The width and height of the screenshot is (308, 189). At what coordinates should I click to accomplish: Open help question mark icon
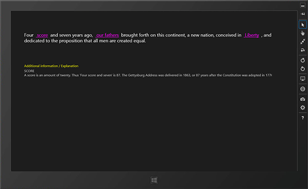303,118
